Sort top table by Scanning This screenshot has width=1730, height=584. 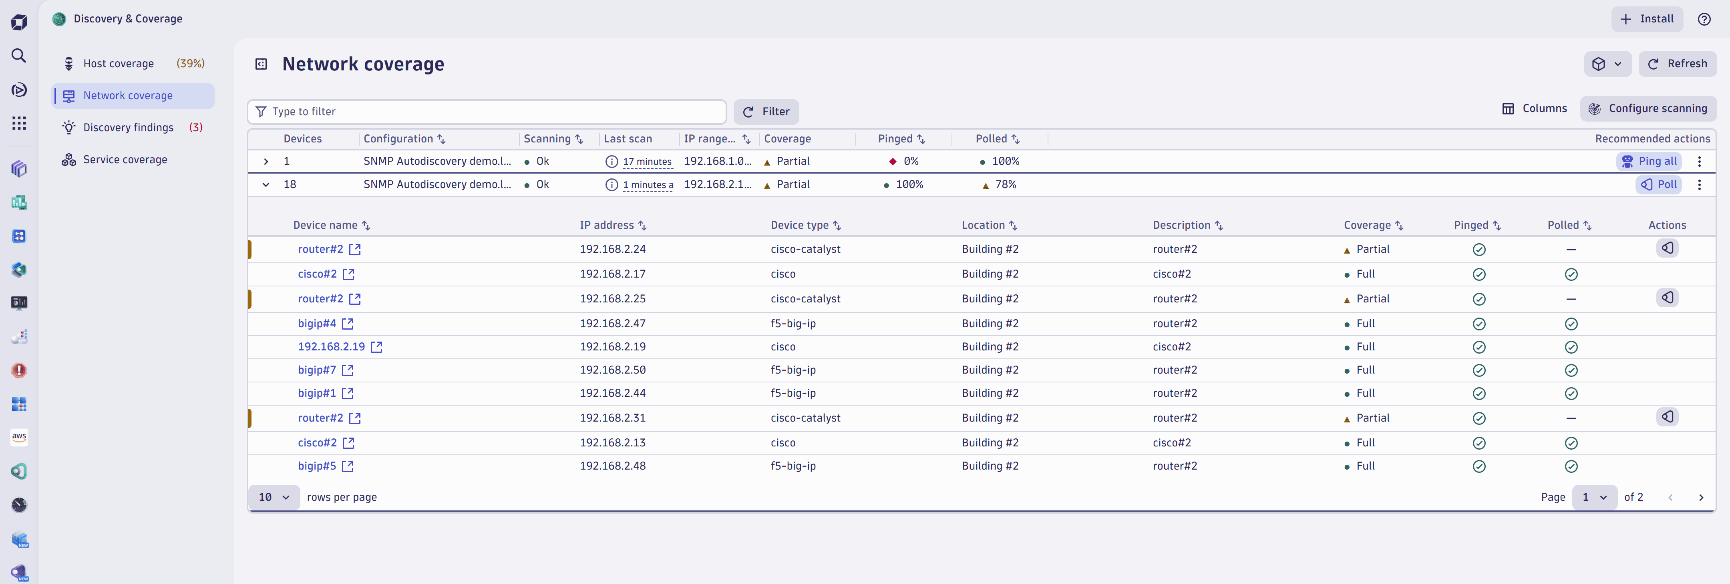[579, 140]
